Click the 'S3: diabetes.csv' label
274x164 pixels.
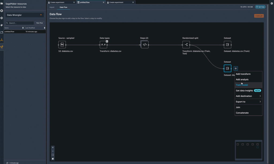tap(66, 51)
